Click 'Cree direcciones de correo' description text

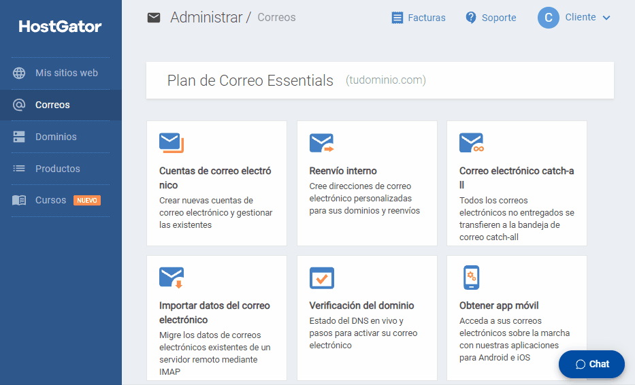click(x=365, y=199)
